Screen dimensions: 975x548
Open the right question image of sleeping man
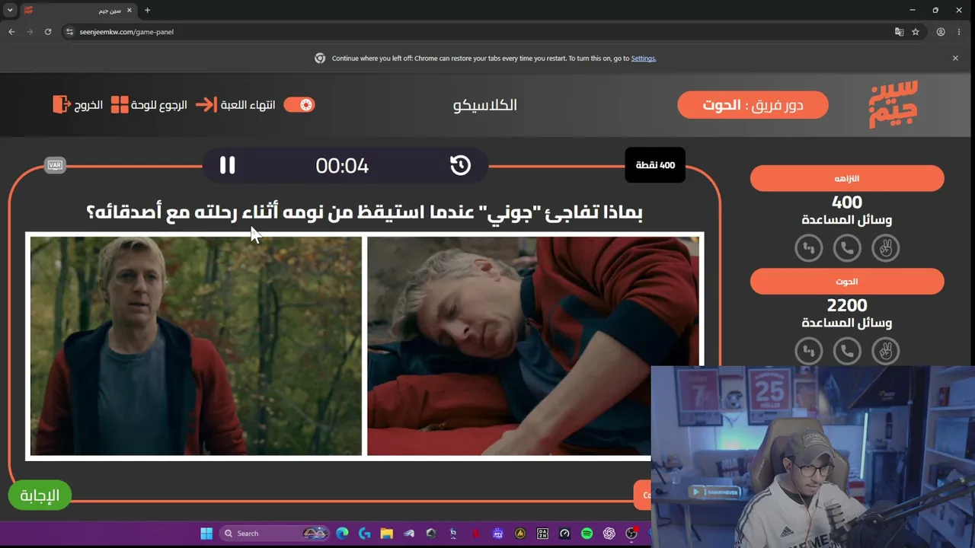532,346
